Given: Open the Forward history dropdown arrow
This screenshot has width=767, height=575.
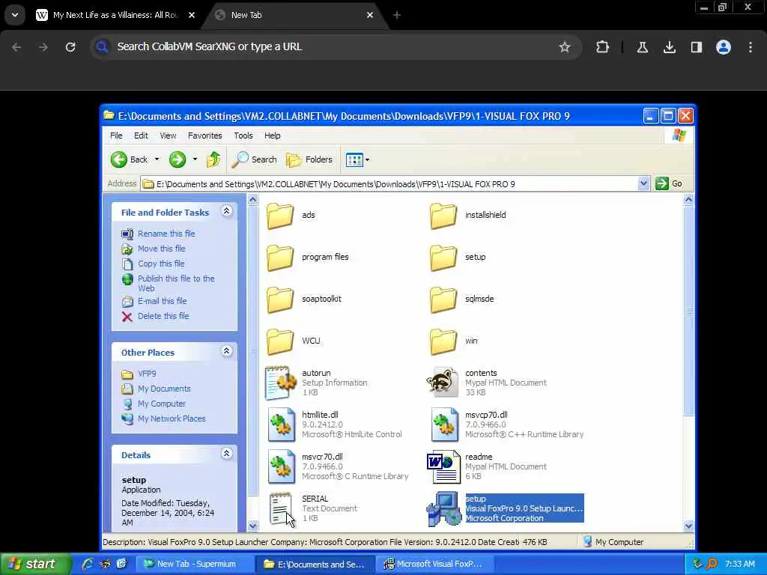Looking at the screenshot, I should (x=195, y=159).
